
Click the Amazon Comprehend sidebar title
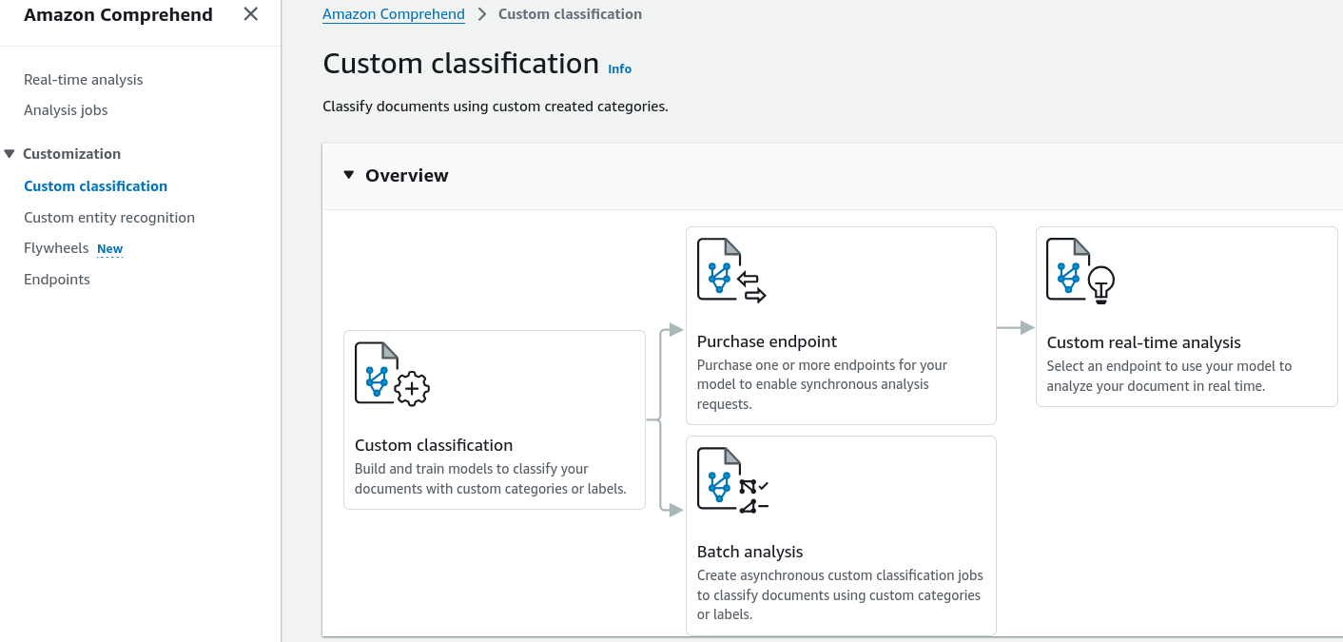[118, 14]
